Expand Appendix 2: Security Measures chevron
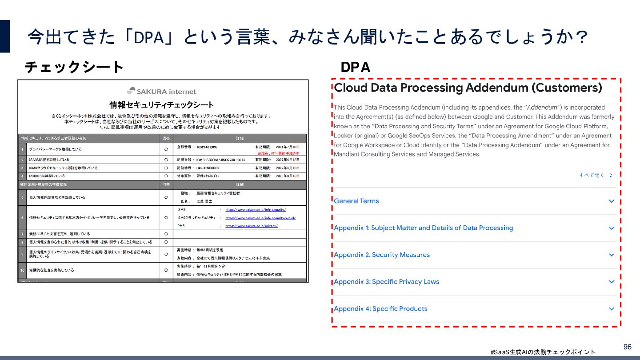Viewport: 640px width, 360px height. pos(612,255)
